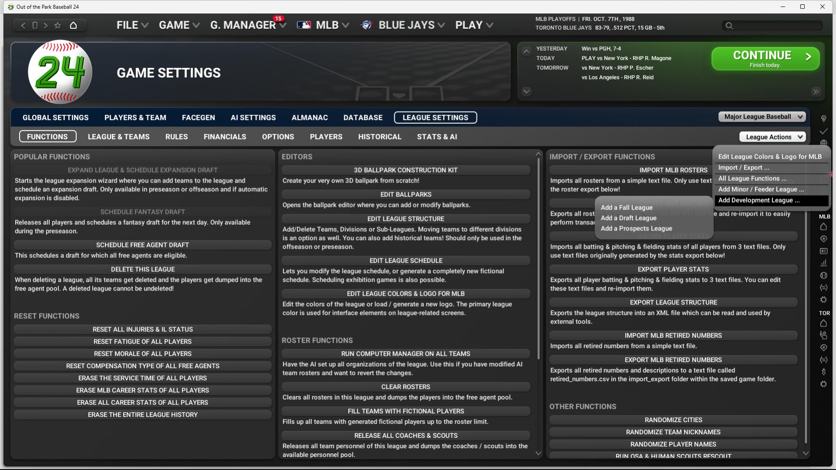Switch to the FINANCIALS tab
The height and width of the screenshot is (470, 836).
(225, 137)
